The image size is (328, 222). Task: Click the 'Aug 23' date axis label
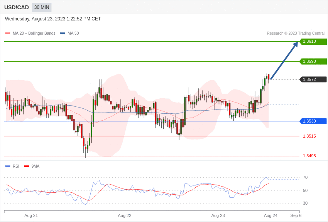218,215
